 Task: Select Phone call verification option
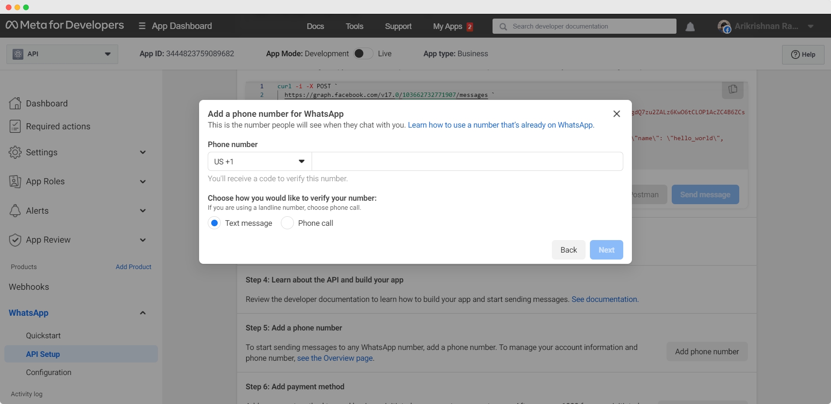(287, 223)
